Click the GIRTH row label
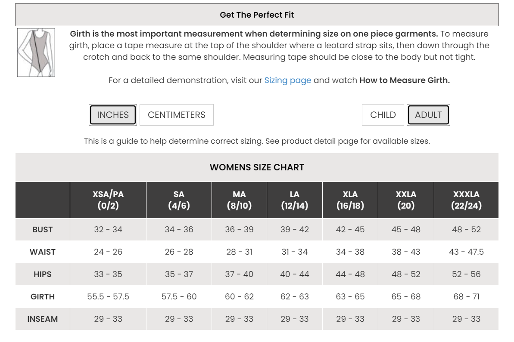This screenshot has width=514, height=342. click(43, 297)
